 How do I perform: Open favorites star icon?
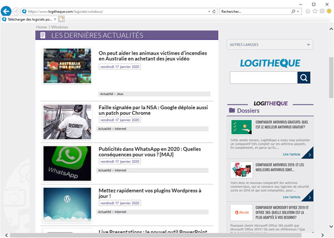tap(315, 11)
